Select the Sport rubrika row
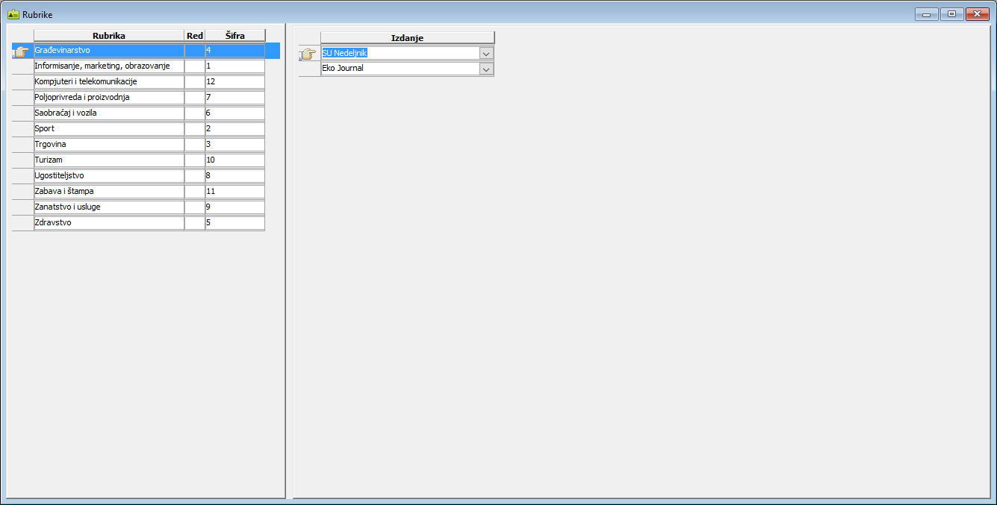 [108, 129]
